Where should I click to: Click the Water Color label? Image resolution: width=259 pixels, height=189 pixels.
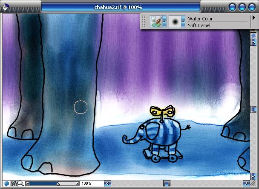click(200, 19)
